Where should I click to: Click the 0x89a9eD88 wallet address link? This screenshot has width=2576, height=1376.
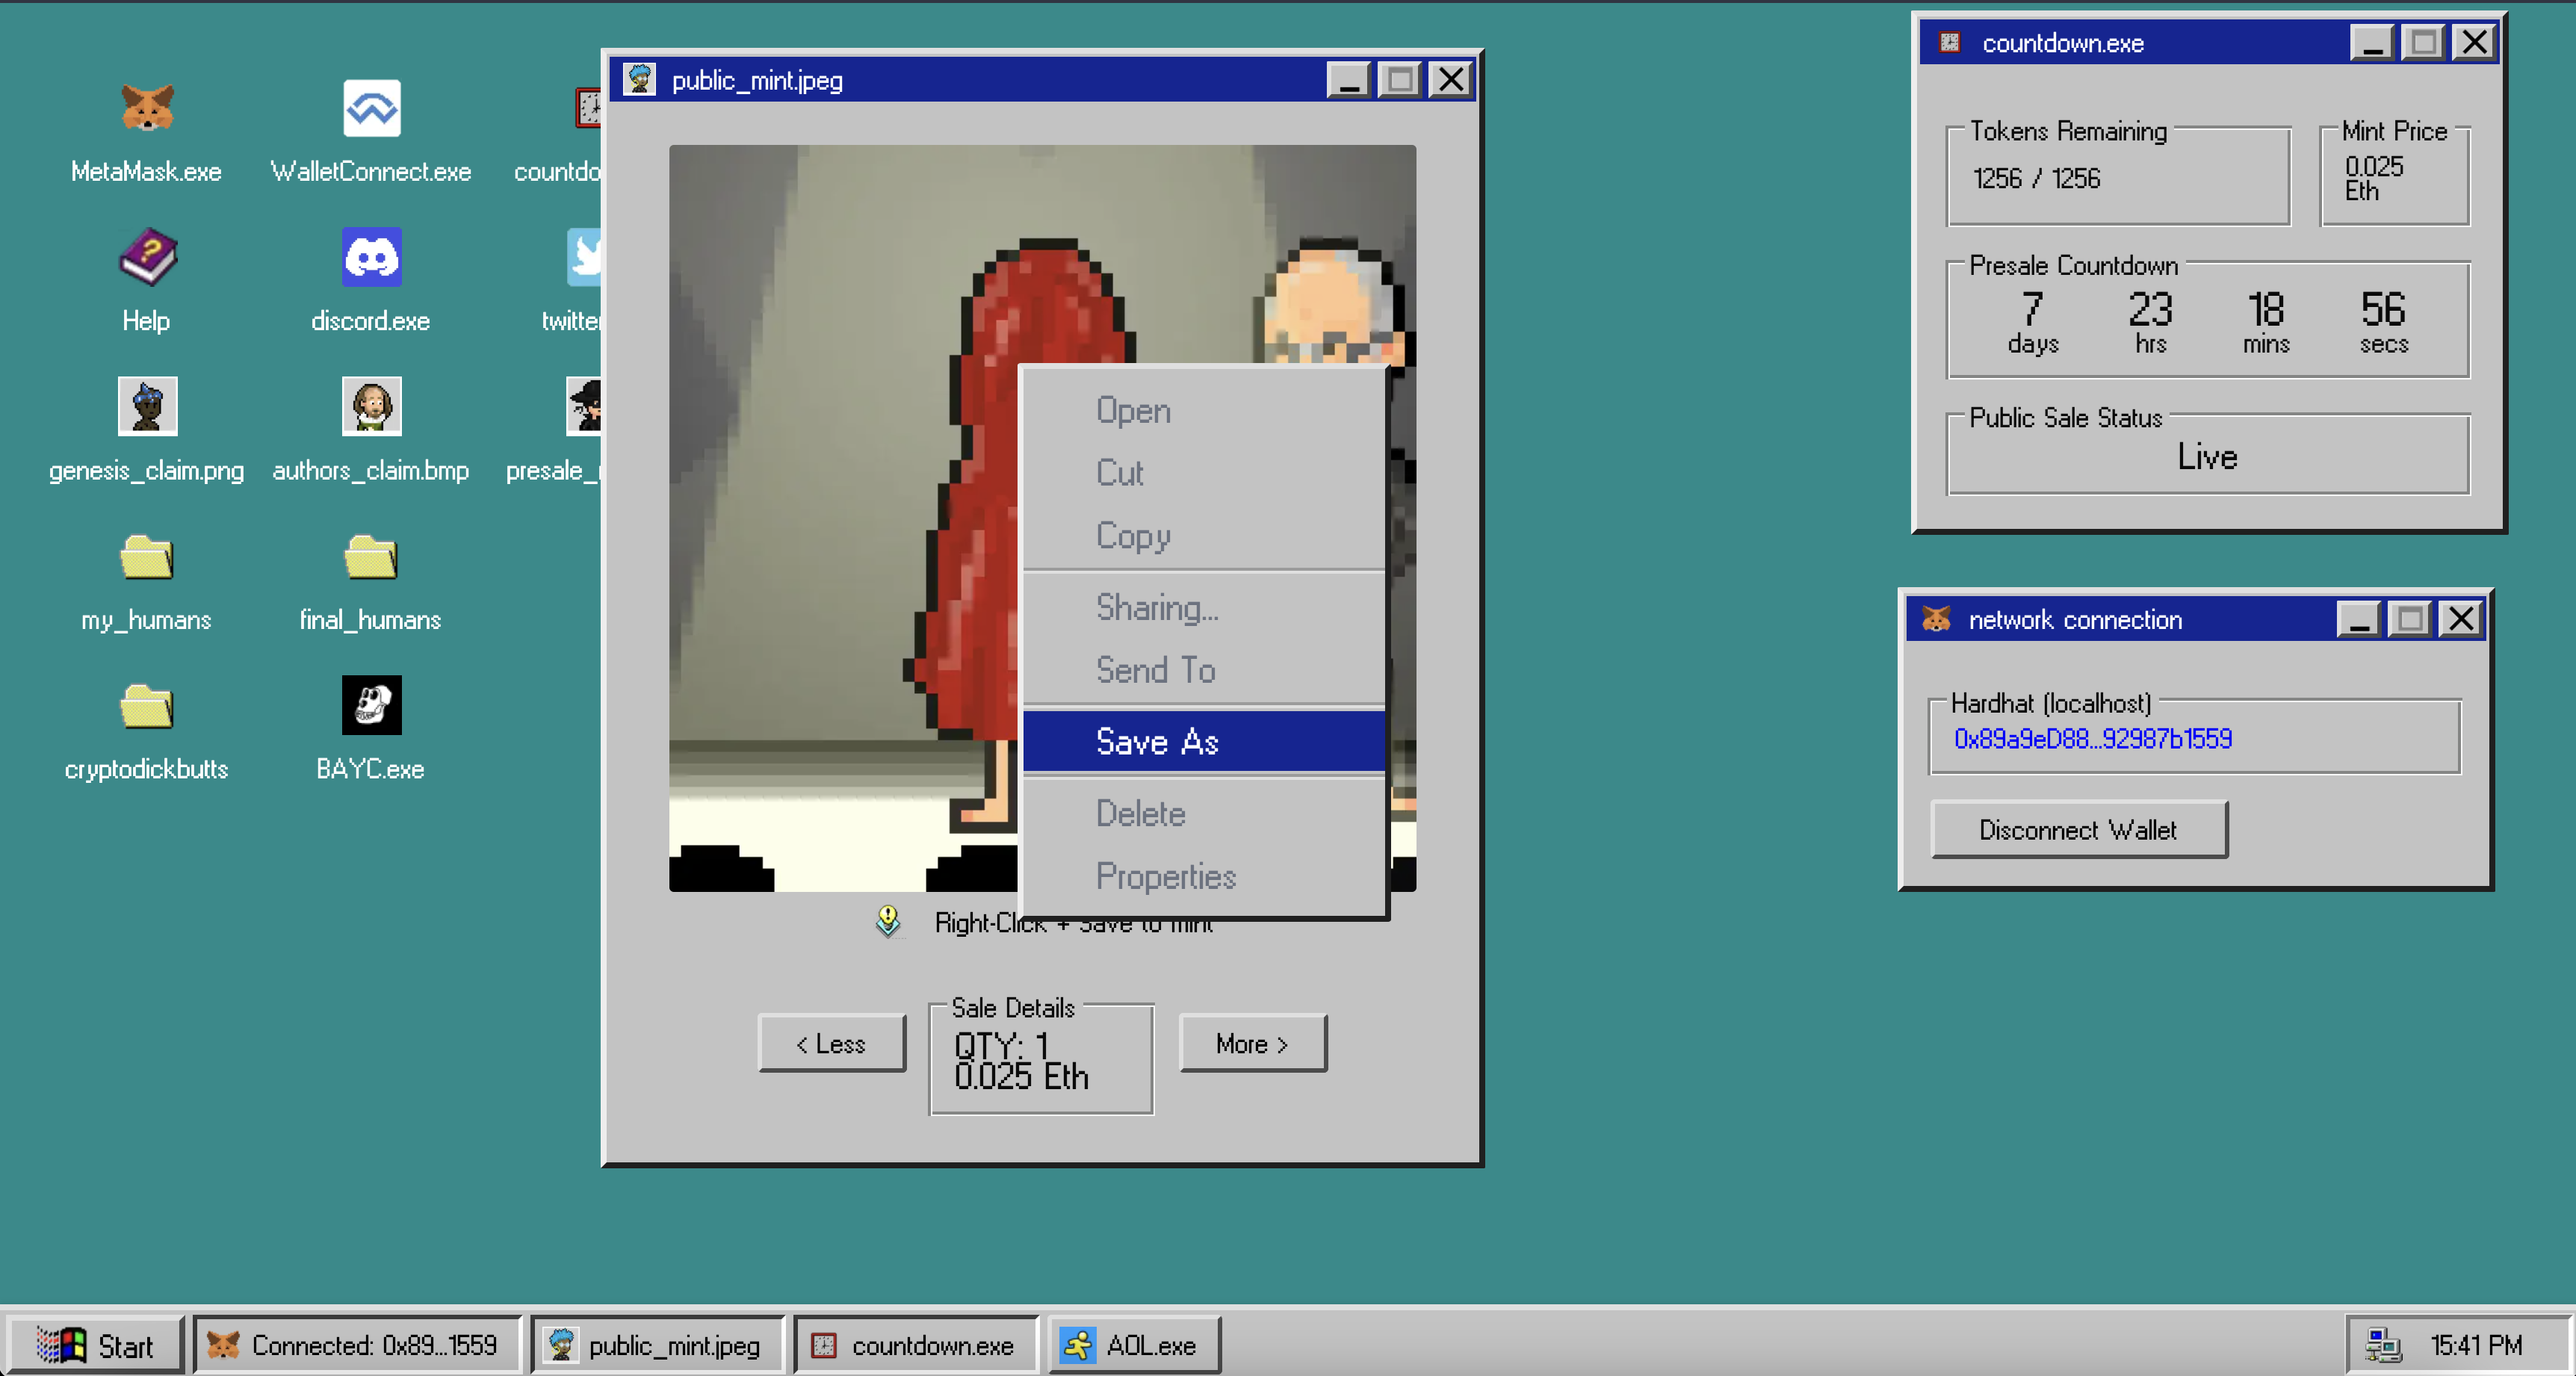2092,738
